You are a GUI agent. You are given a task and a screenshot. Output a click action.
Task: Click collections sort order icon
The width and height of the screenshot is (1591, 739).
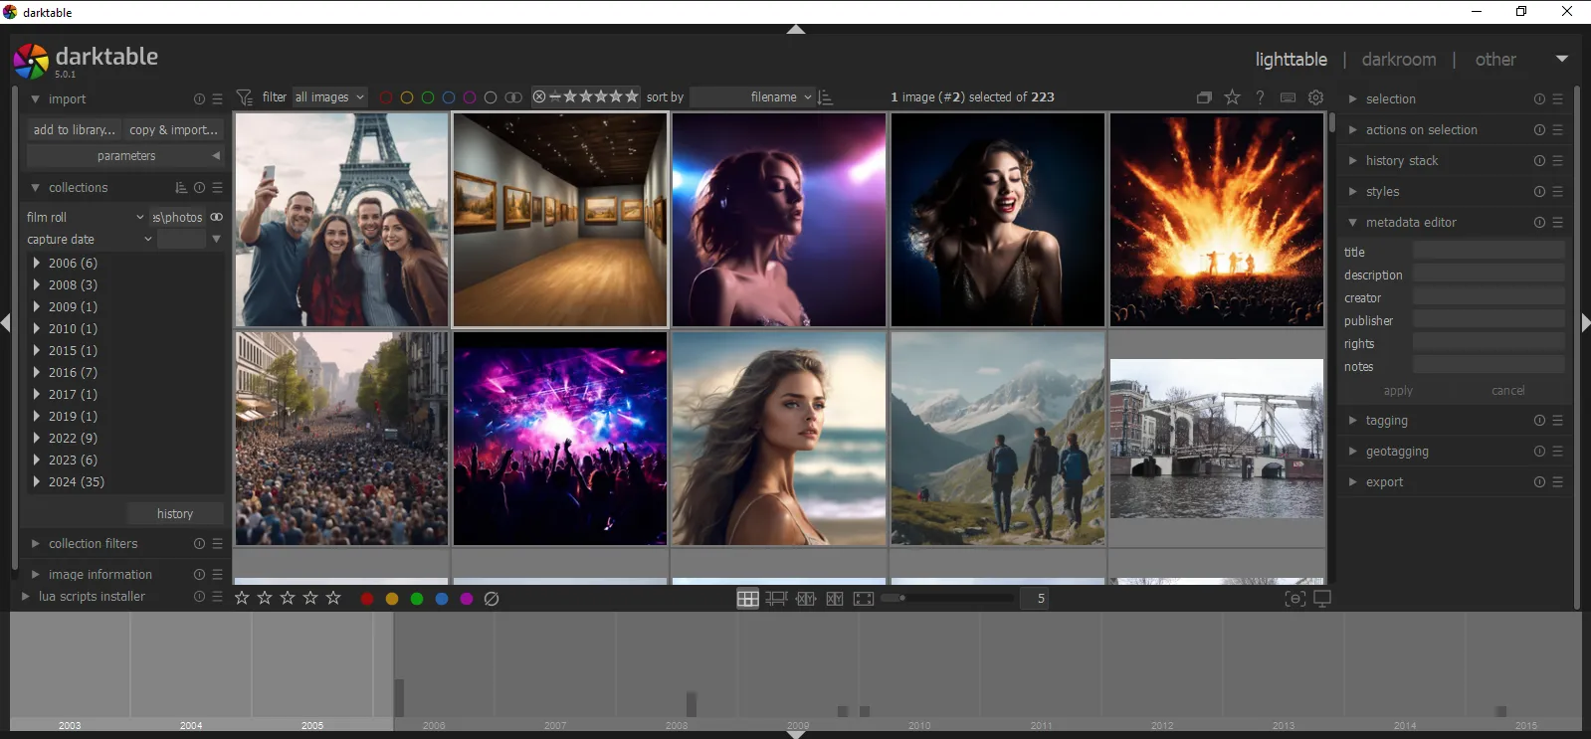click(x=181, y=188)
